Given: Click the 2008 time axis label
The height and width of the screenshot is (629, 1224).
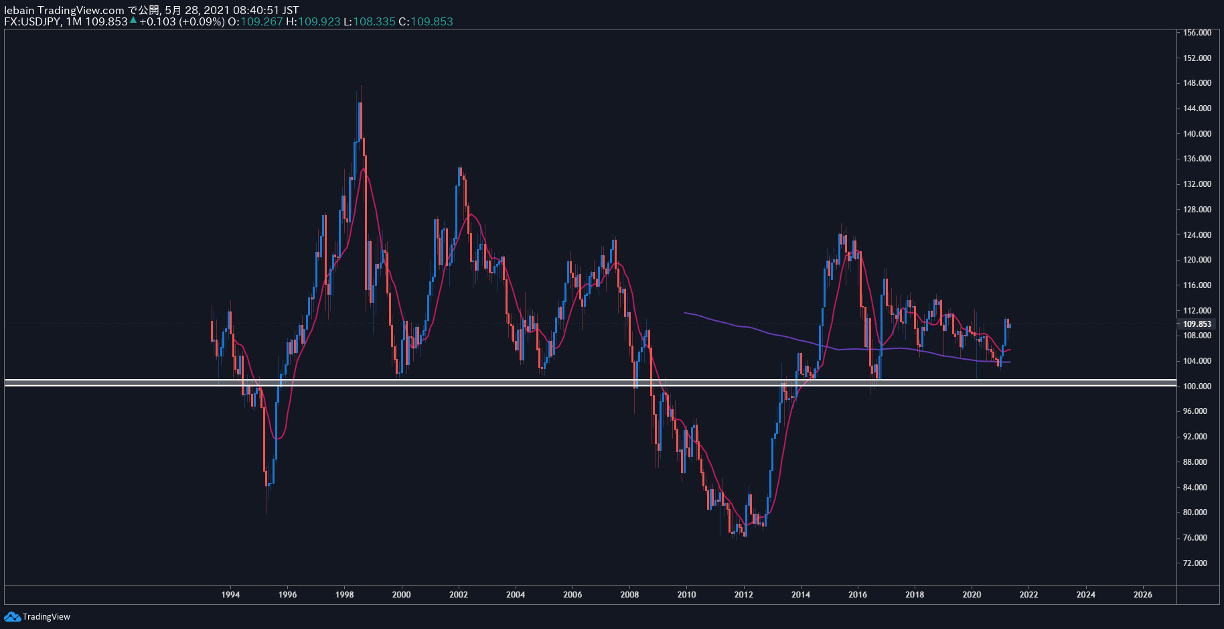Looking at the screenshot, I should 629,595.
